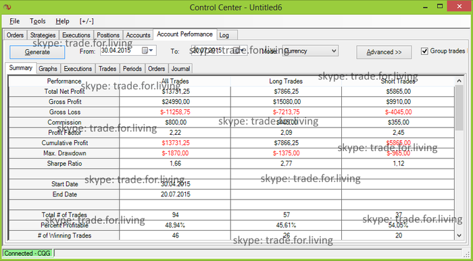Open the From date calendar dropdown
The height and width of the screenshot is (261, 473).
pyautogui.click(x=148, y=51)
